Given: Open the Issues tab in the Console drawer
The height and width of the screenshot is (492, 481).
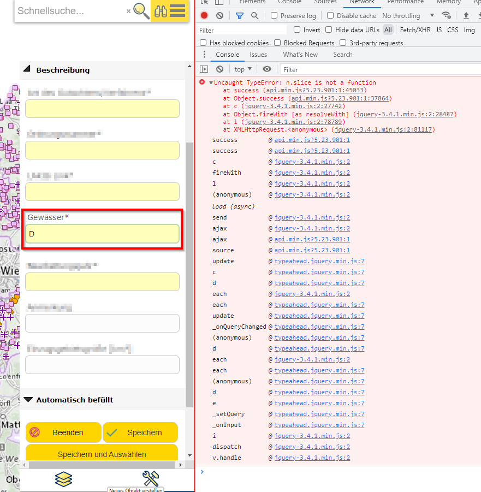Looking at the screenshot, I should tap(258, 55).
